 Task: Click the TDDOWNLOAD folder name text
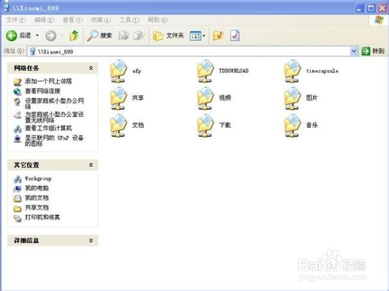pyautogui.click(x=234, y=71)
